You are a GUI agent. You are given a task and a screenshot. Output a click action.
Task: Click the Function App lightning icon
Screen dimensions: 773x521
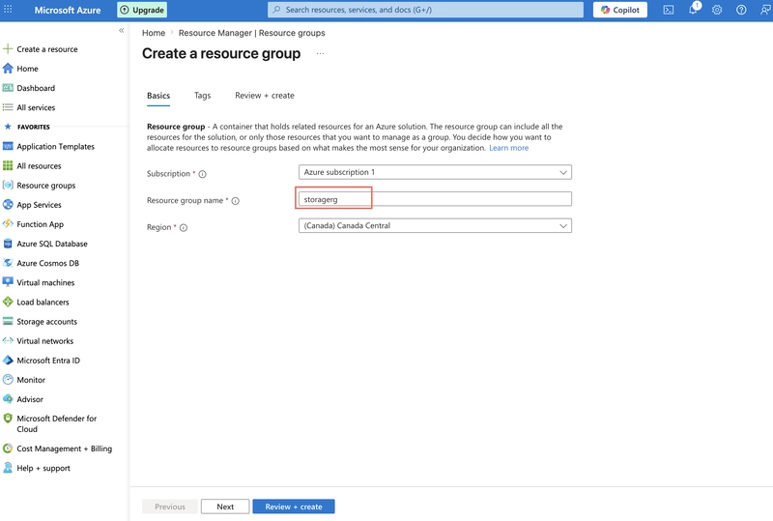pyautogui.click(x=8, y=223)
